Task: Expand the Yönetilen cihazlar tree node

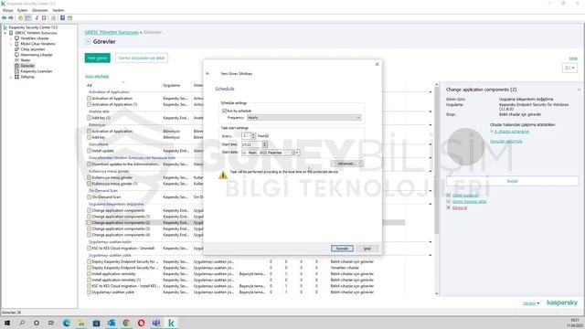Action: pyautogui.click(x=11, y=38)
